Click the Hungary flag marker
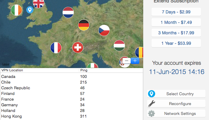The image size is (209, 120). [119, 46]
